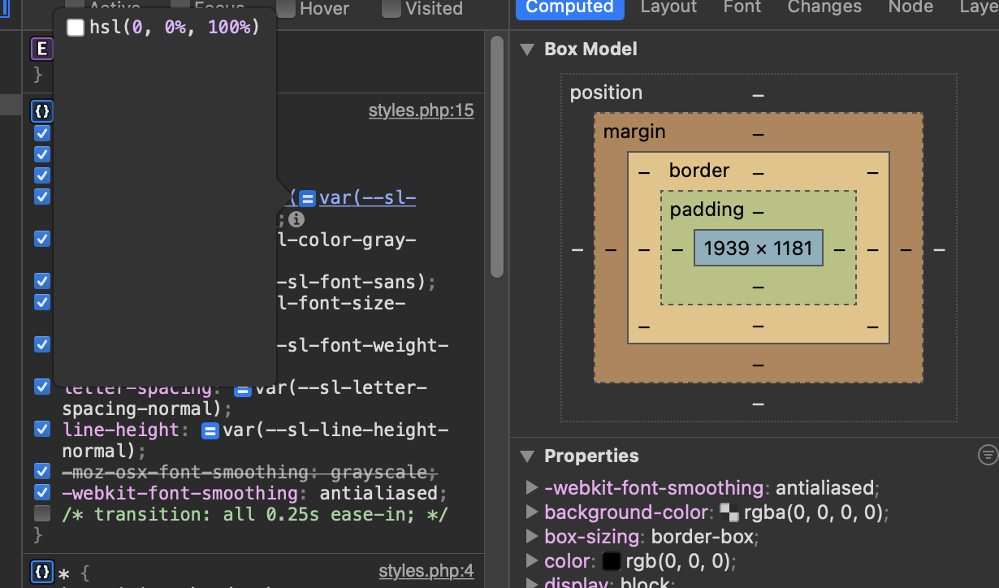Click the var icon beside --sl-line-height-normal
999x588 pixels.
pyautogui.click(x=210, y=430)
